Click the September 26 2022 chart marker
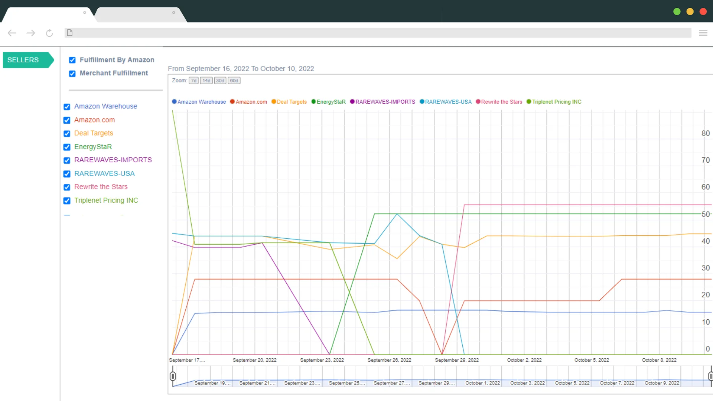This screenshot has height=401, width=713. [390, 360]
